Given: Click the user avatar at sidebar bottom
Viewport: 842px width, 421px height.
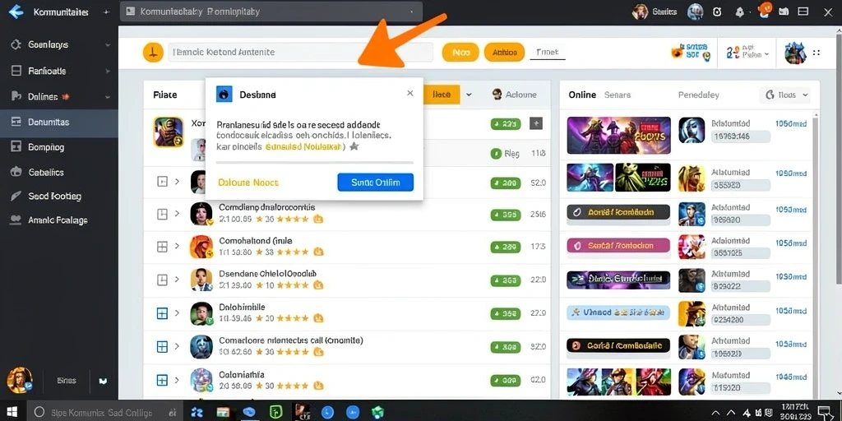Looking at the screenshot, I should tap(20, 380).
